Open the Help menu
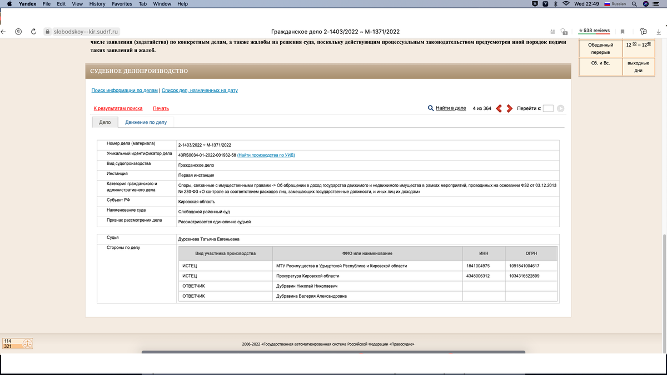 tap(182, 4)
